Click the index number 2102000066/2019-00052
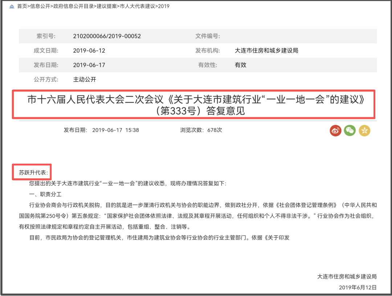 pyautogui.click(x=107, y=36)
